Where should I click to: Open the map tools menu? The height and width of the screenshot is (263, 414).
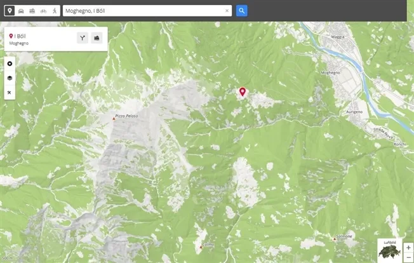pyautogui.click(x=10, y=92)
